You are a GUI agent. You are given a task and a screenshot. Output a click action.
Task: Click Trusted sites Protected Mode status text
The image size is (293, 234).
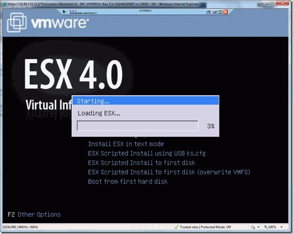[205, 227]
